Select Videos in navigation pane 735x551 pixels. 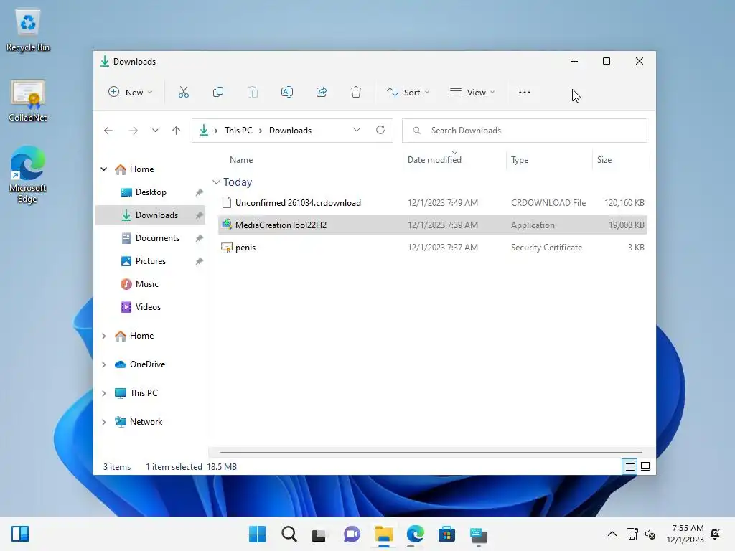coord(150,307)
